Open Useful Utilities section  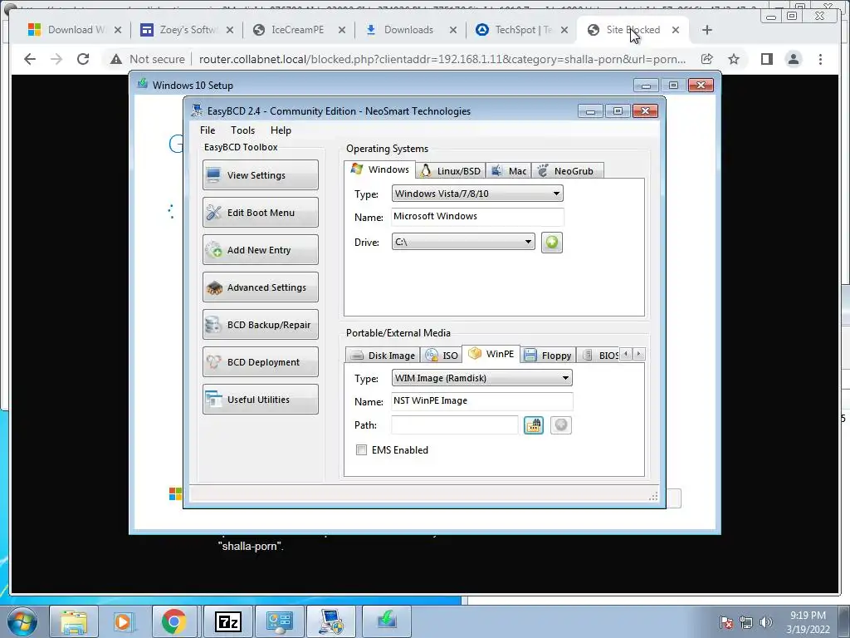[x=260, y=400]
